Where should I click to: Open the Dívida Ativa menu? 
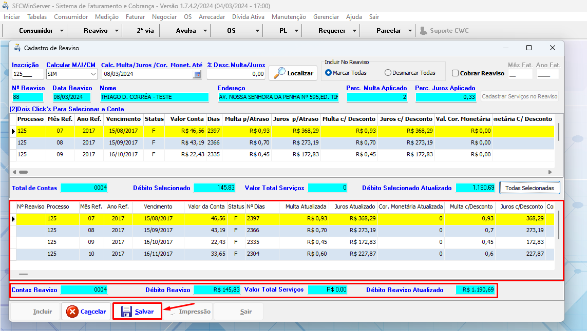[x=248, y=17]
